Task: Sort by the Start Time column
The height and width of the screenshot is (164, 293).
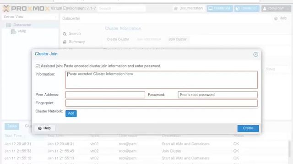Action: click(x=13, y=136)
